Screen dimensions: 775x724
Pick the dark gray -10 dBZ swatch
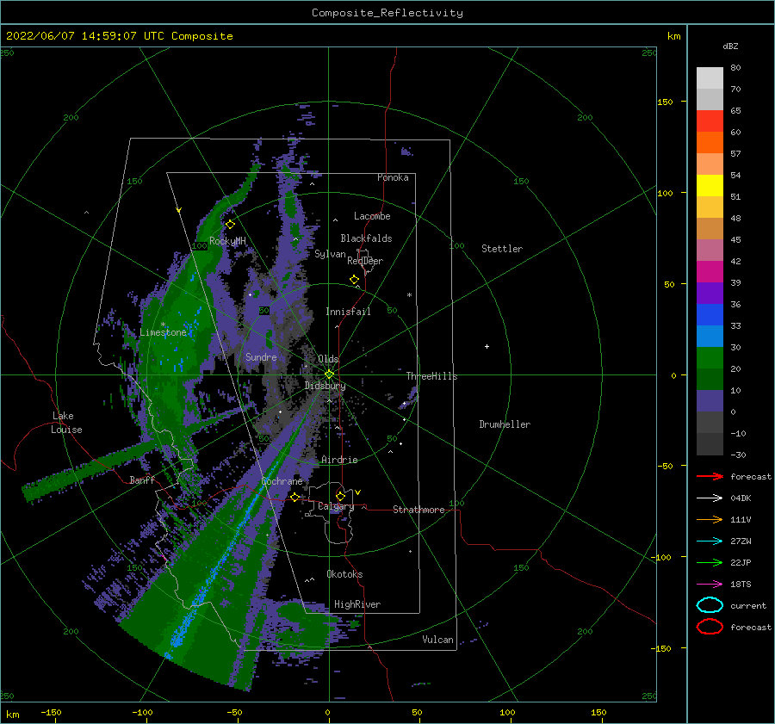point(710,444)
